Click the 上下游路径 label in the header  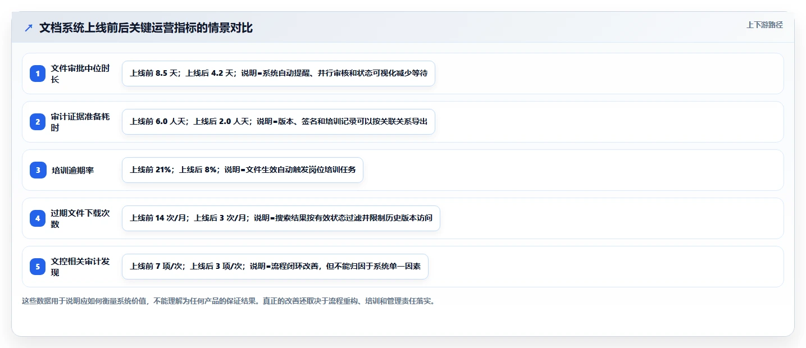tap(764, 25)
